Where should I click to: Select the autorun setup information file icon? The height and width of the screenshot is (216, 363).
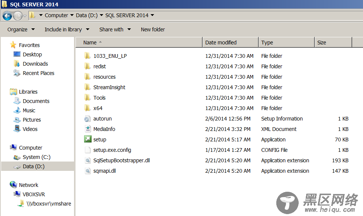(87, 119)
